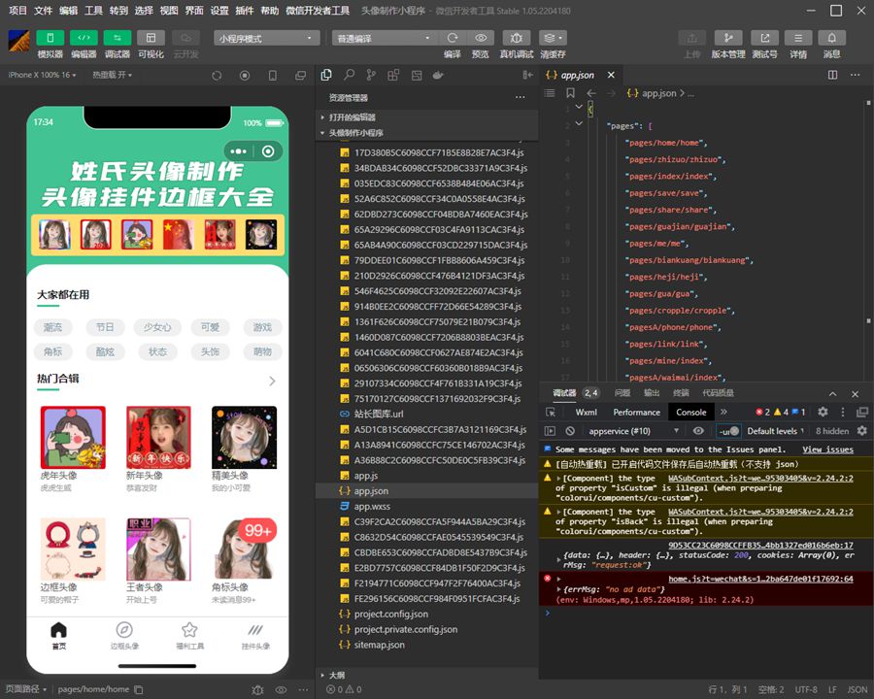Open the 工具 menu
The height and width of the screenshot is (699, 874).
pos(93,10)
